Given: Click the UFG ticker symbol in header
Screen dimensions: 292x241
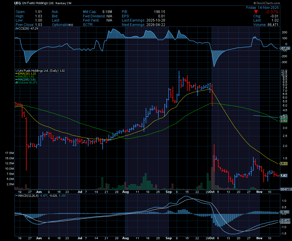Looking at the screenshot, I should click(x=17, y=3).
